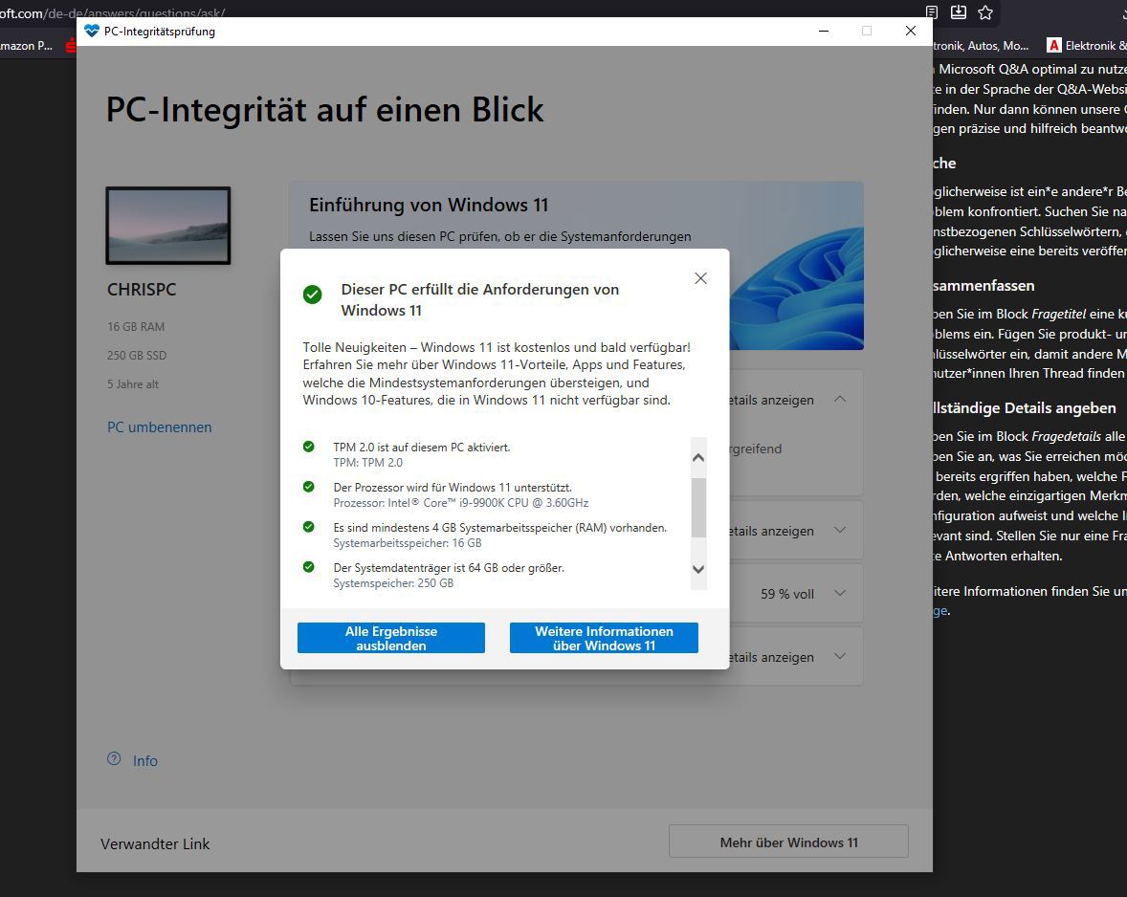This screenshot has width=1127, height=897.
Task: Open the 'mazon P...' browser bookmark
Action: coord(27,45)
